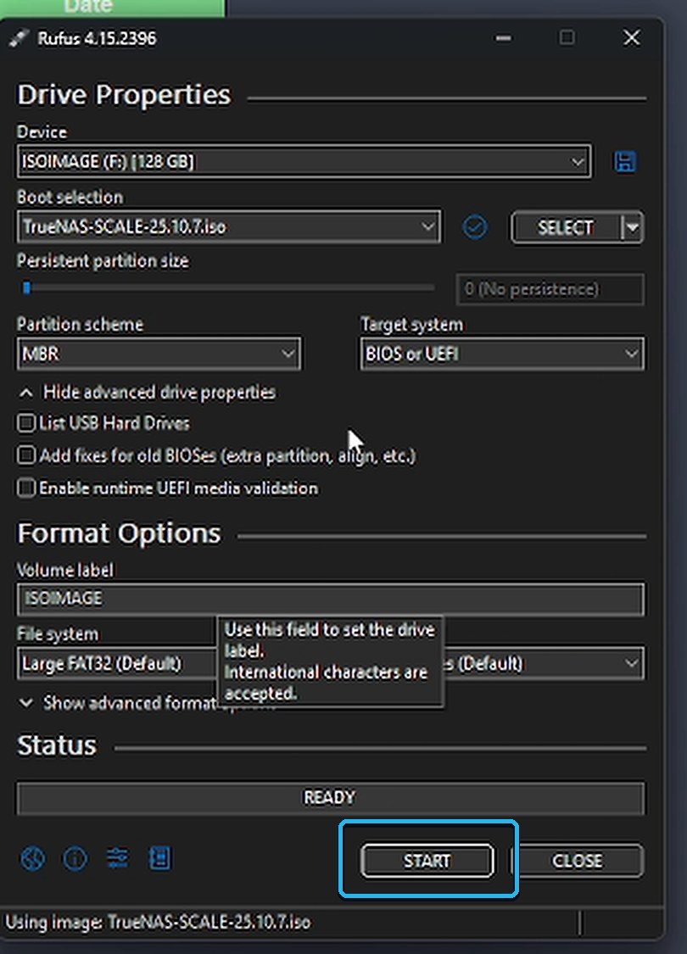Click the Format Options heading
This screenshot has width=687, height=954.
(x=119, y=533)
